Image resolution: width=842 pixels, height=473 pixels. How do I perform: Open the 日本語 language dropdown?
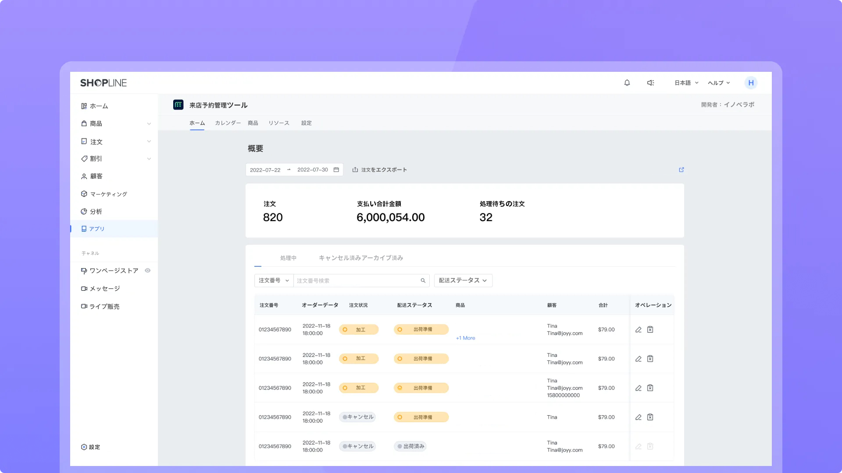pos(686,83)
